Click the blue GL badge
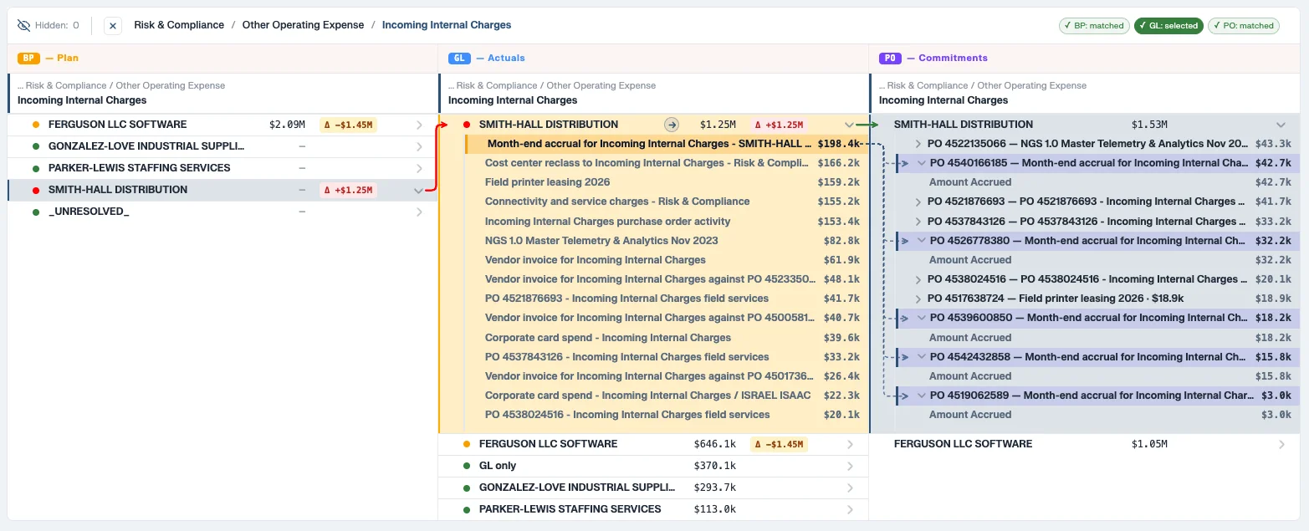Image resolution: width=1309 pixels, height=531 pixels. coord(459,58)
